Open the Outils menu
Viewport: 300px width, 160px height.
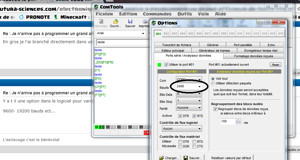pos(185,14)
